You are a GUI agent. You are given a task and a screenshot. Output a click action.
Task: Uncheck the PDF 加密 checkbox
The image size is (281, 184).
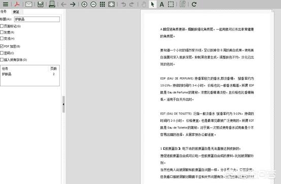pos(2,46)
